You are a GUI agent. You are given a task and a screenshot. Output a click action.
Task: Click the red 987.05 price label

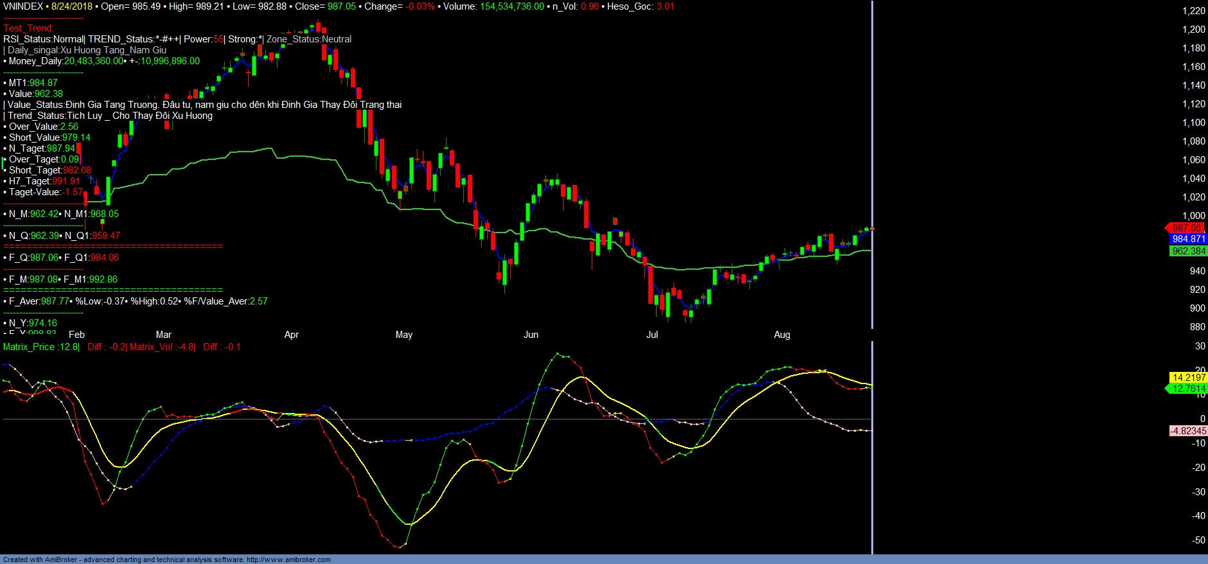coord(1186,228)
